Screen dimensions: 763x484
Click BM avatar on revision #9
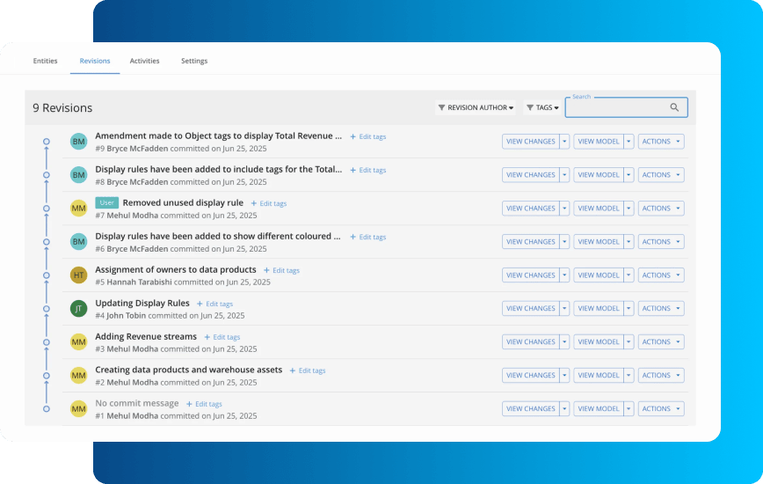click(78, 142)
